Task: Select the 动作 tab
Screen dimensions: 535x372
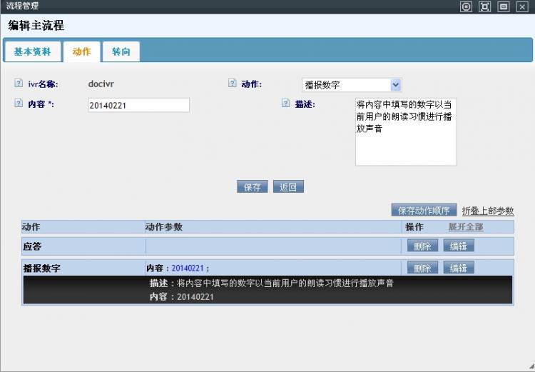Action: click(82, 52)
